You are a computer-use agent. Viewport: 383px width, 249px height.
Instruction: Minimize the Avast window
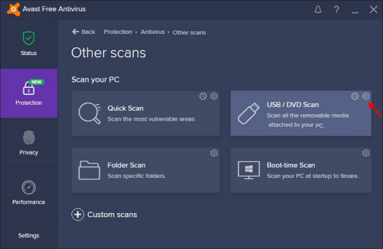[355, 12]
